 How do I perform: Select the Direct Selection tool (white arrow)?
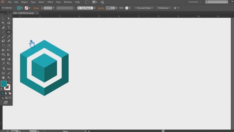tap(9, 18)
